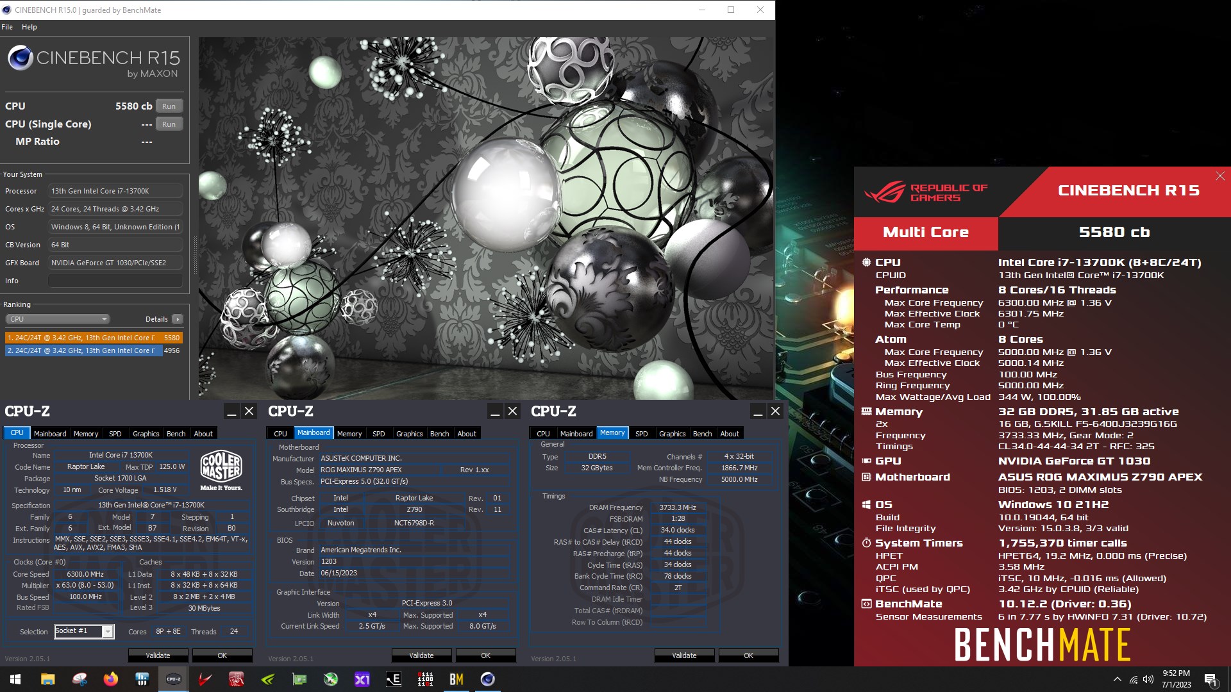This screenshot has height=692, width=1231.
Task: Click Validate in the Mainboard CPU-Z window
Action: (421, 655)
